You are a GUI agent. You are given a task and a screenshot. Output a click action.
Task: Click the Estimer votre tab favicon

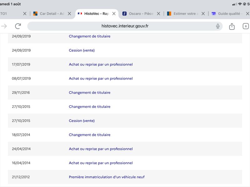169,14
